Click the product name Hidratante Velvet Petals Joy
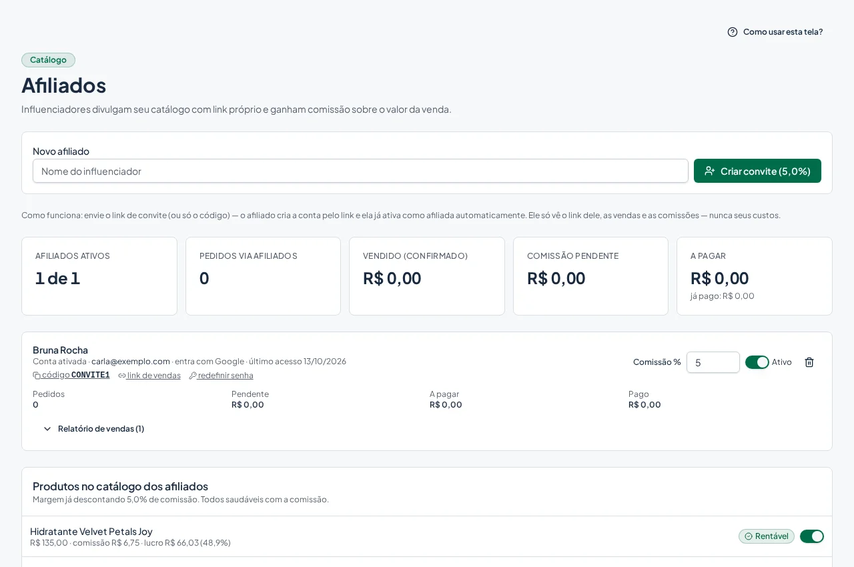The height and width of the screenshot is (567, 854). click(x=91, y=532)
